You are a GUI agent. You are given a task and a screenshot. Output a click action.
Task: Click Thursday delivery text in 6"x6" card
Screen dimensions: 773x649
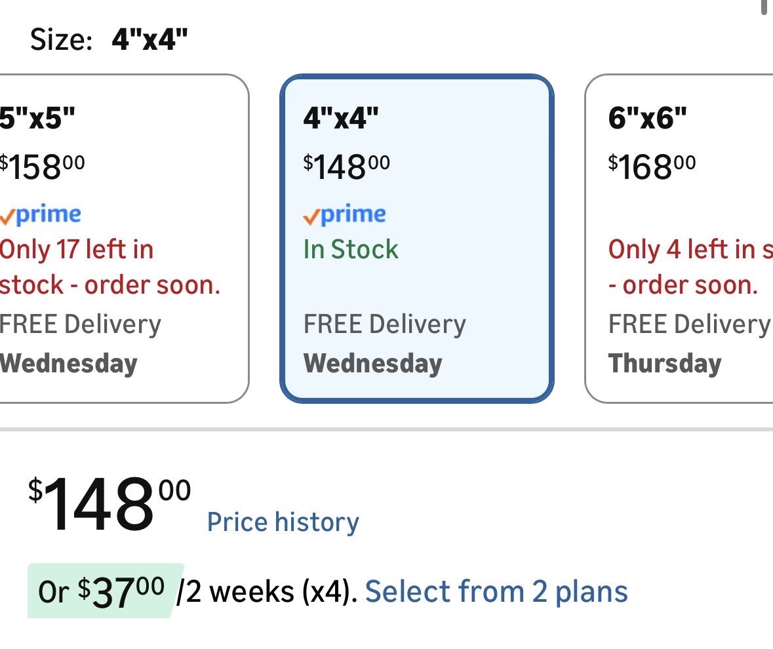click(x=665, y=364)
